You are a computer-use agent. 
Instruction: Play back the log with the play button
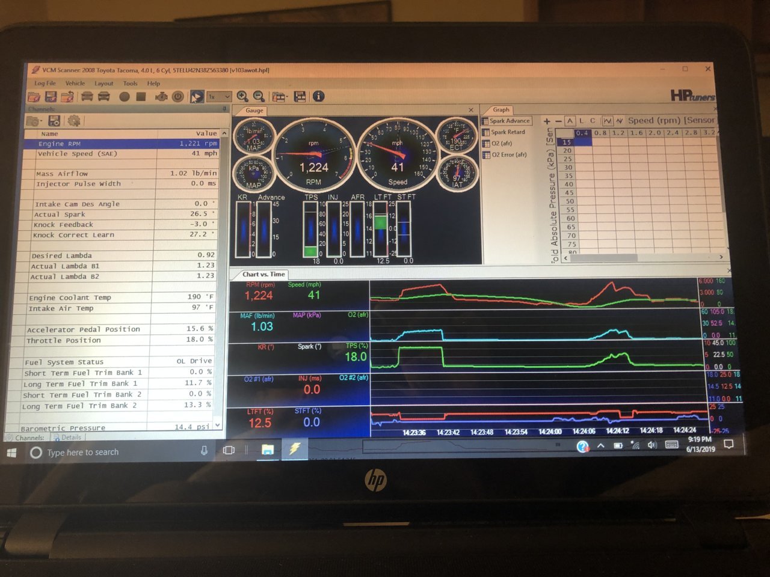pos(197,96)
